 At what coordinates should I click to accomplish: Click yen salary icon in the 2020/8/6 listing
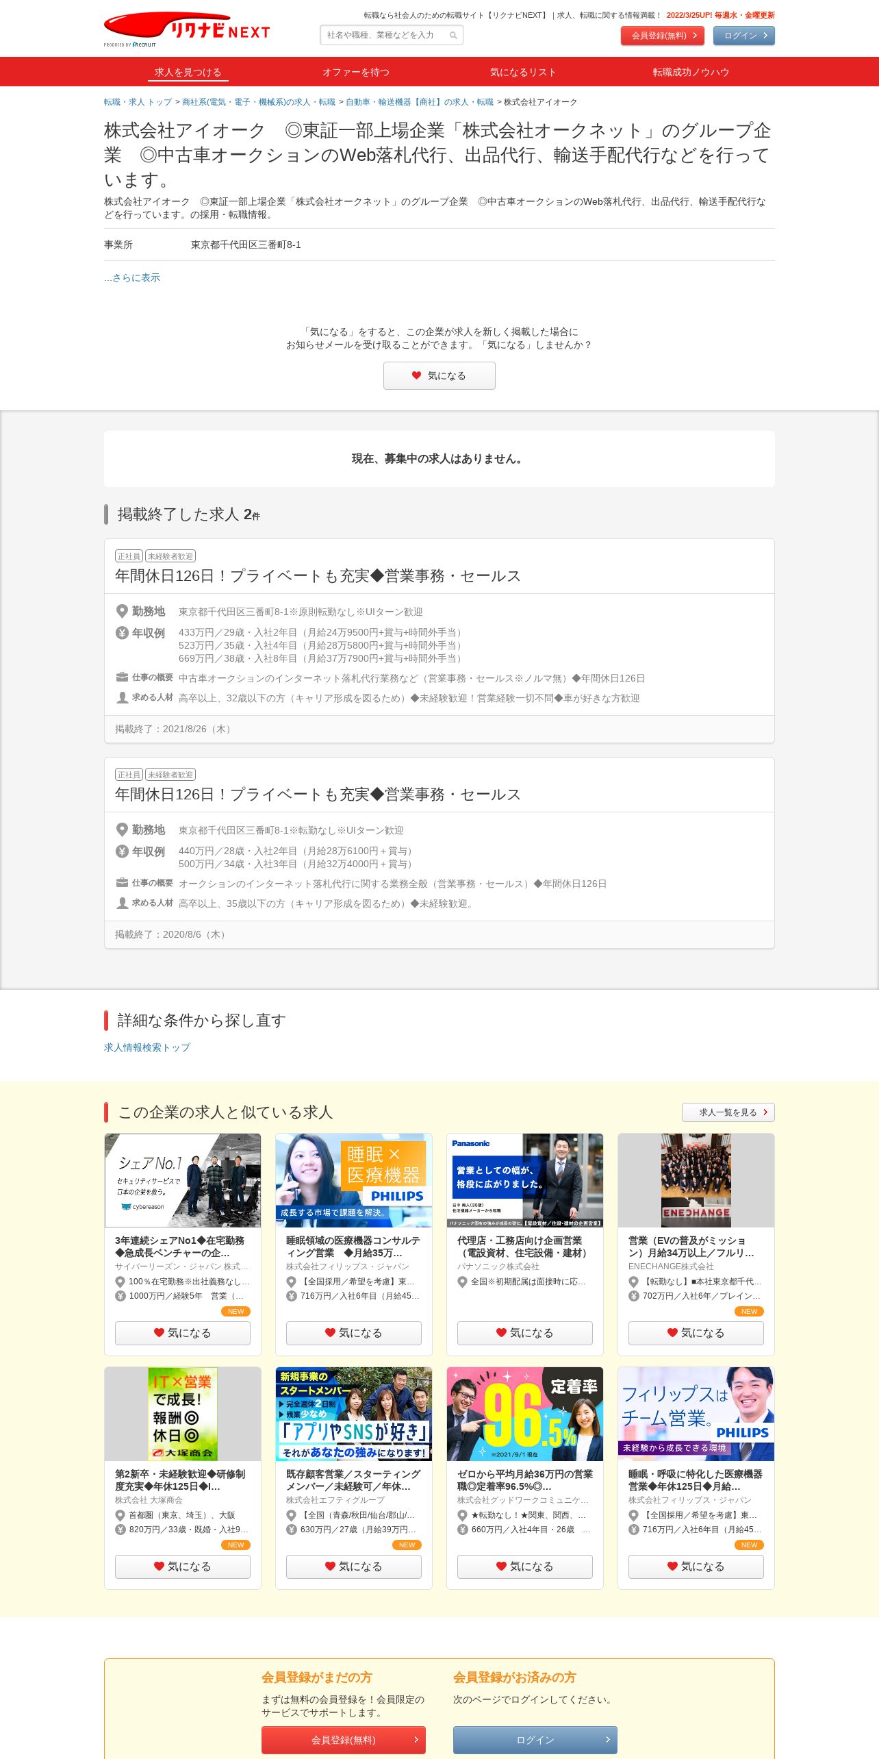point(122,851)
